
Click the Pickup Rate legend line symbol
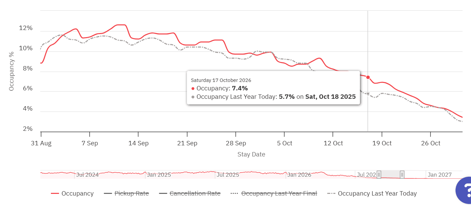(x=108, y=194)
